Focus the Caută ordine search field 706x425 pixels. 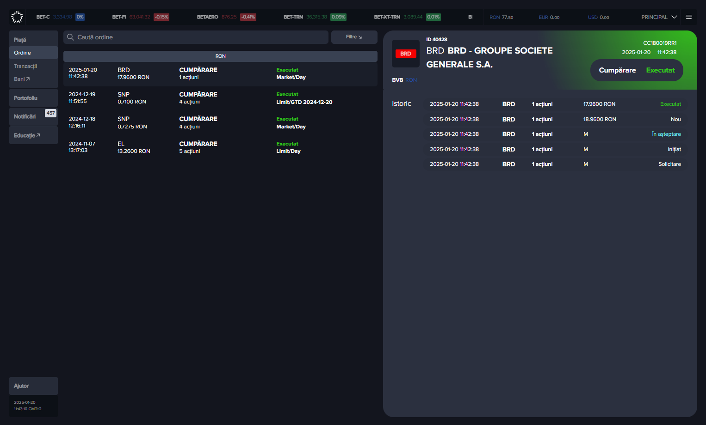[x=196, y=37]
